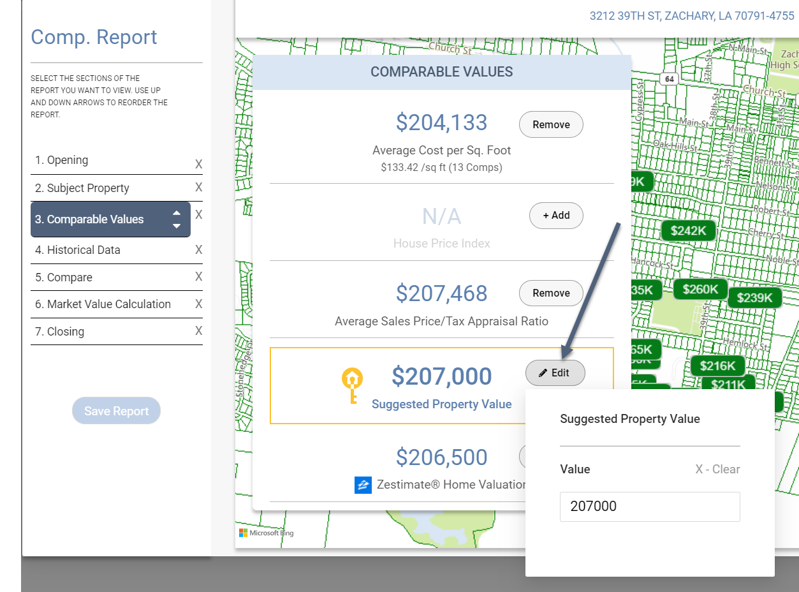Screen dimensions: 799x592
Task: Delete Historical Data section via X
Action: click(198, 250)
